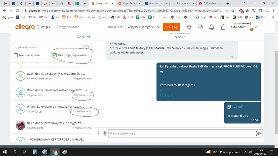Viewport: 278px width, 156px height.
Task: Open the notifications bell icon
Action: coord(212,27)
